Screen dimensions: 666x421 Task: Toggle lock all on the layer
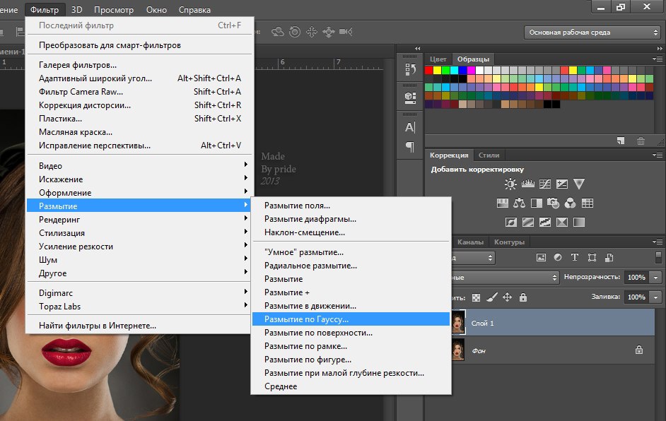(x=523, y=297)
